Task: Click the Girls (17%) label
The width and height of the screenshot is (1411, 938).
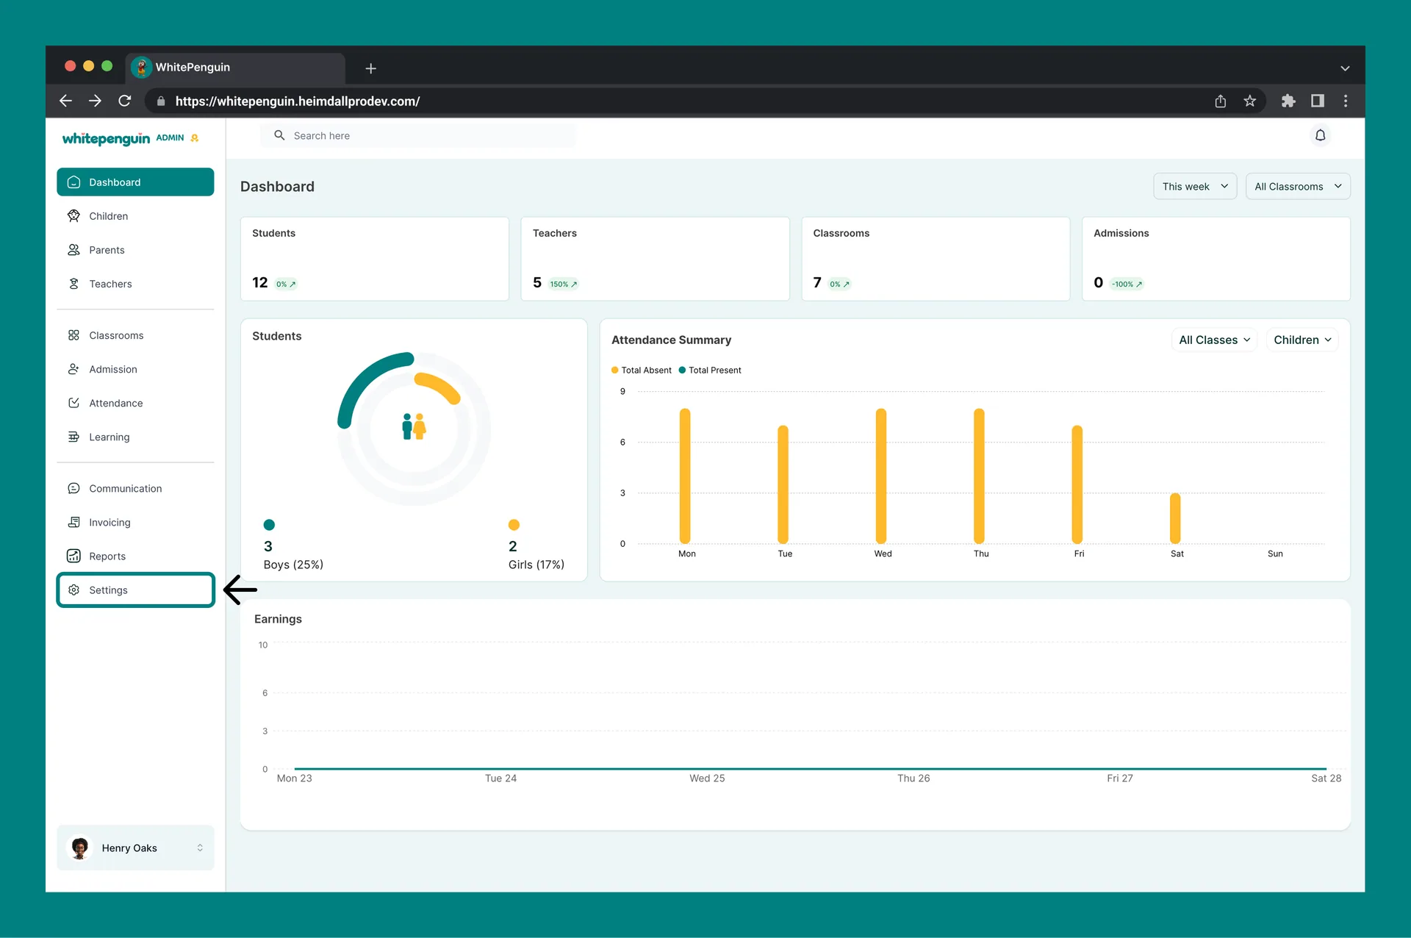Action: pos(536,564)
